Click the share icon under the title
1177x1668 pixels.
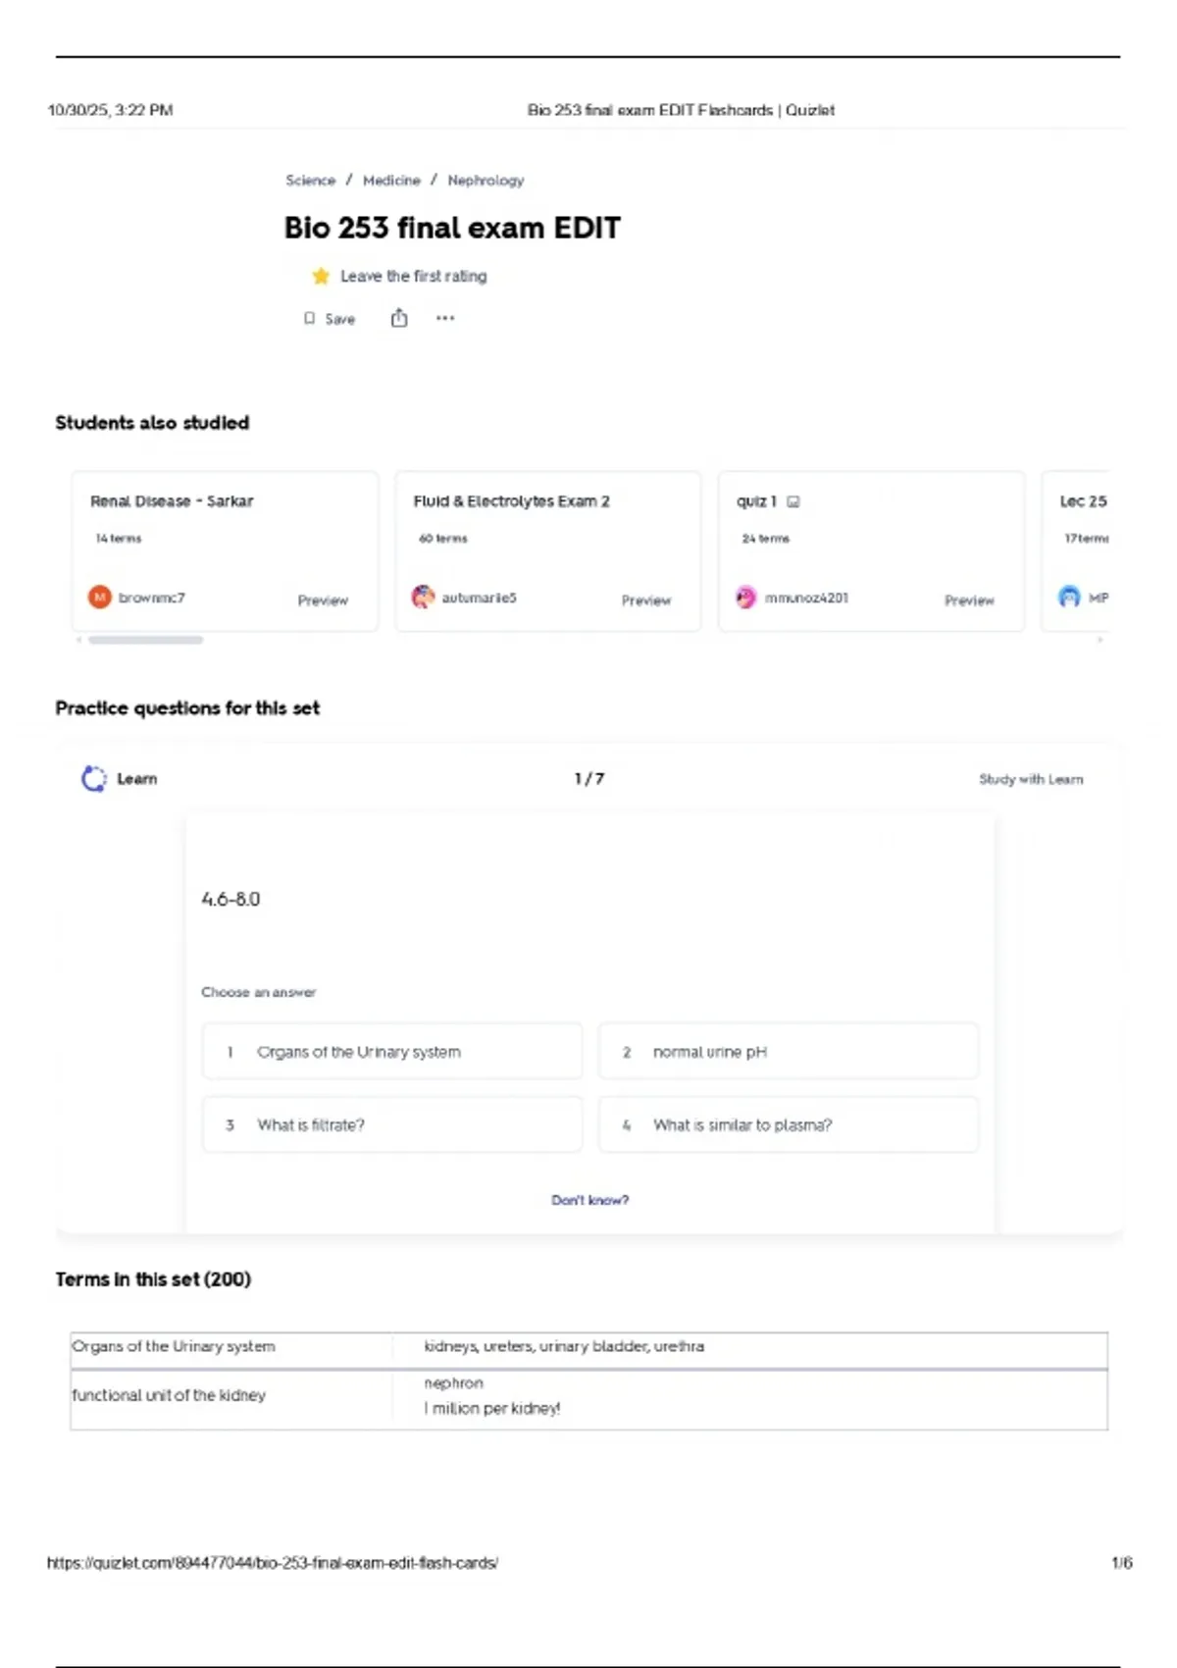pyautogui.click(x=399, y=318)
